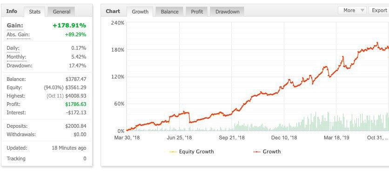Click the Abs. Gain label

click(18, 35)
